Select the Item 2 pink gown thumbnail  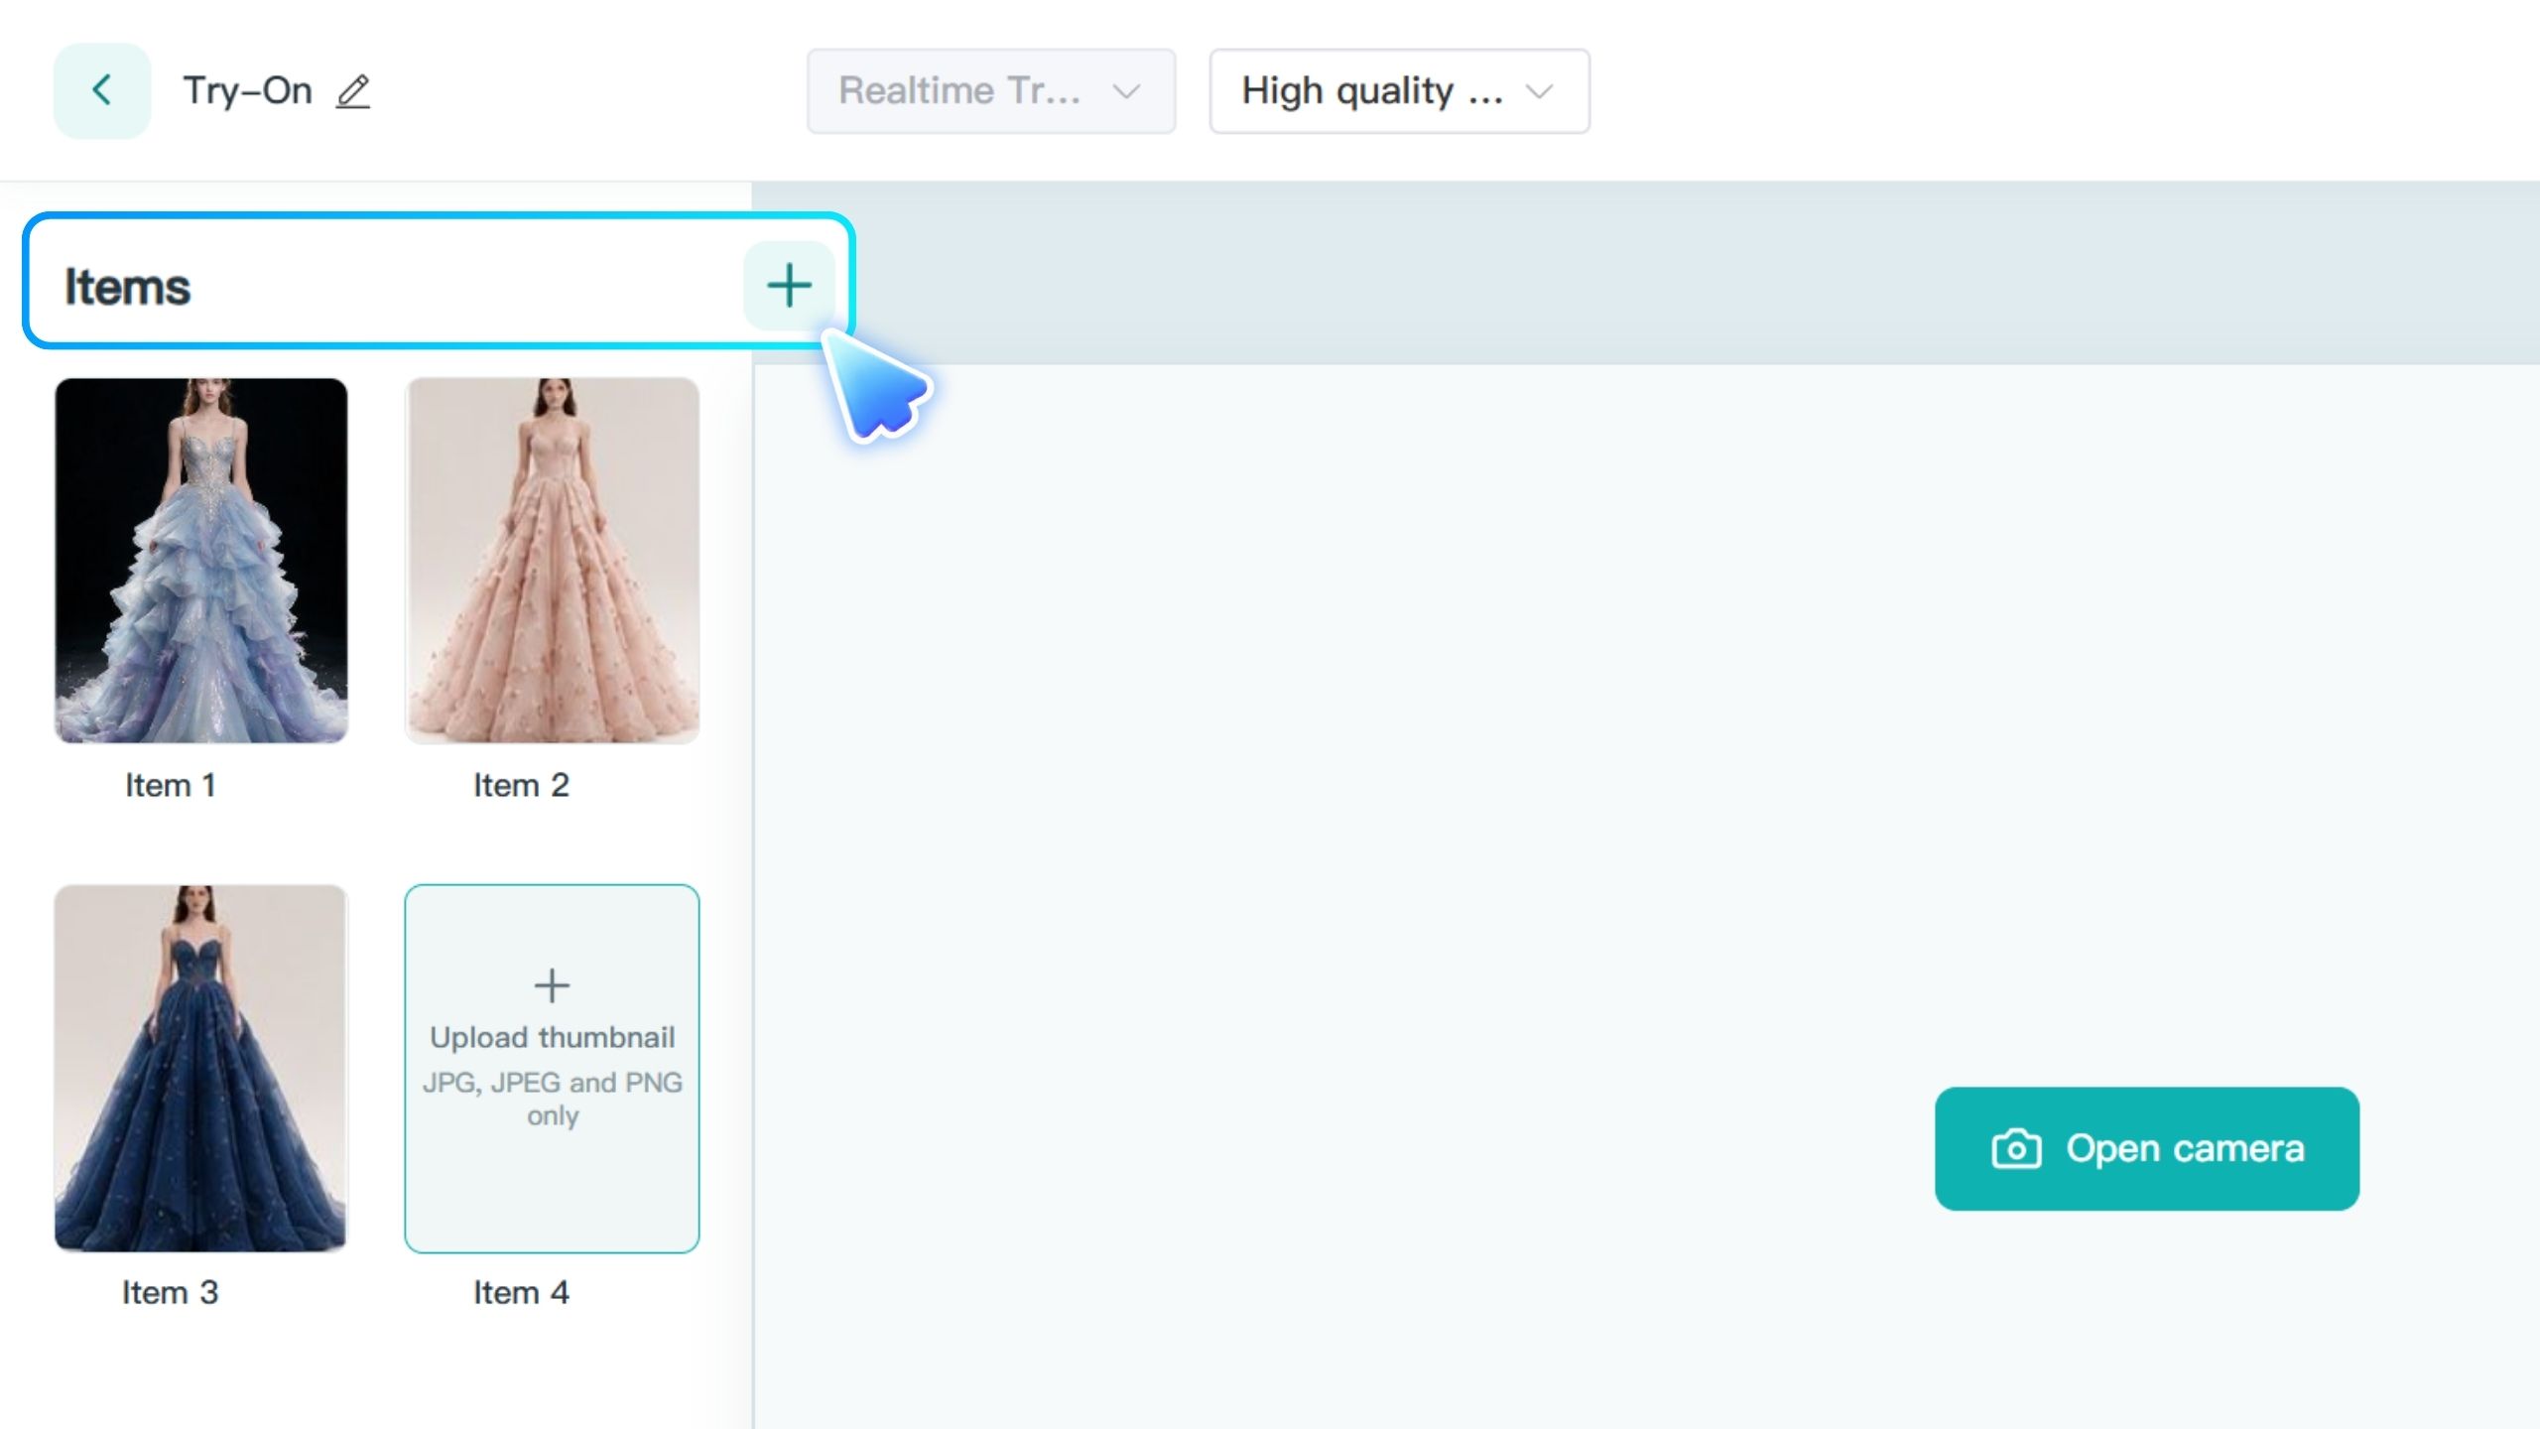pyautogui.click(x=553, y=561)
